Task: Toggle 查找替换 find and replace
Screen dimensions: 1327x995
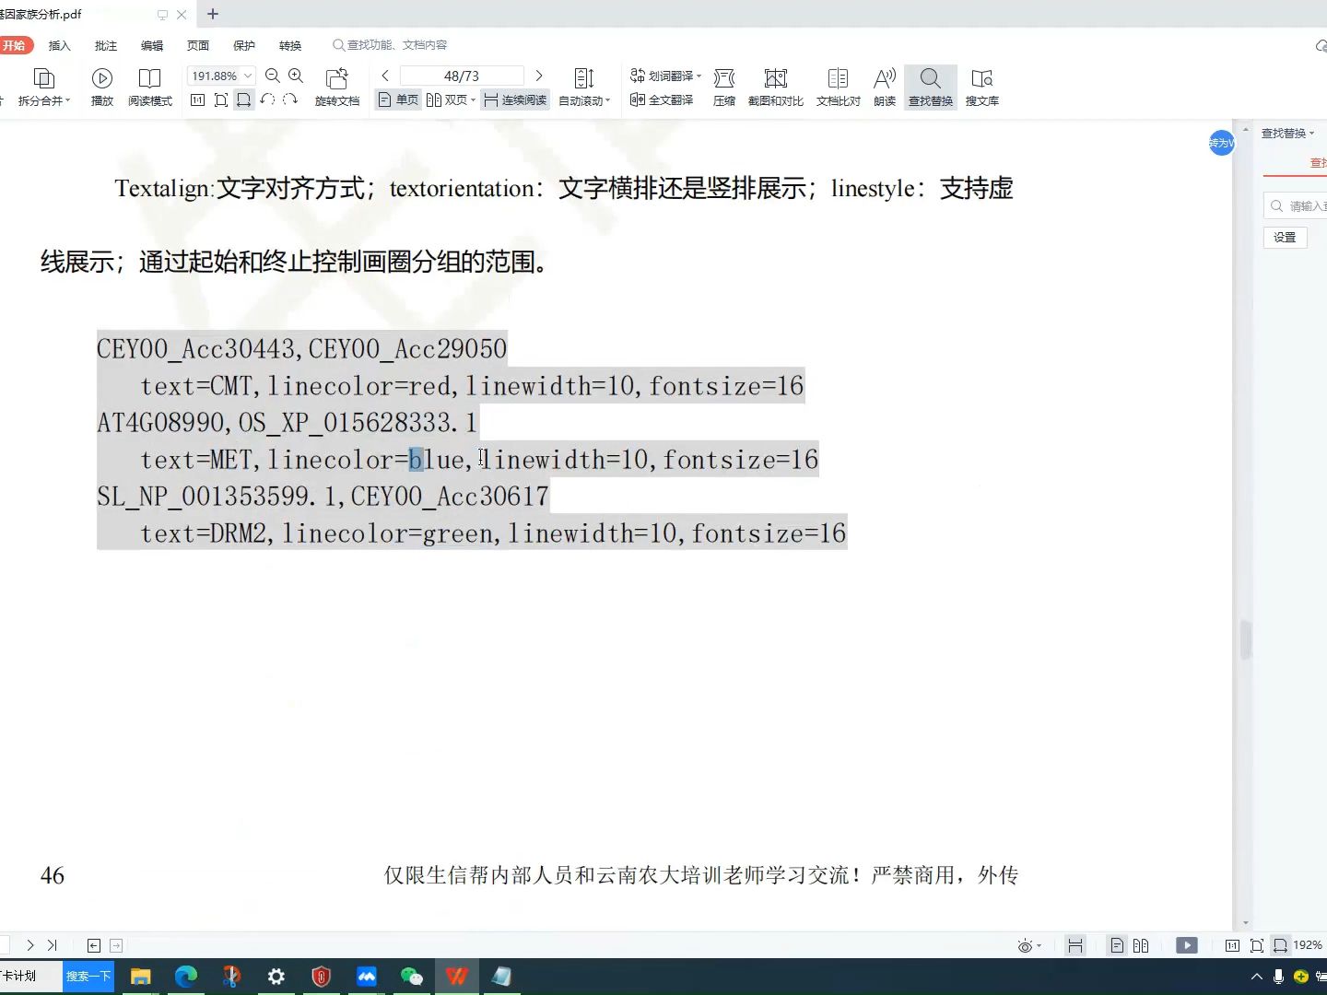Action: click(931, 88)
